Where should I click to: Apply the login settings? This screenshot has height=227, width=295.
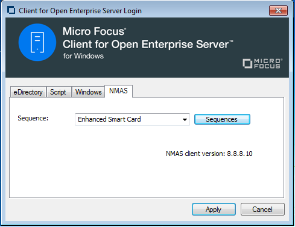214,210
